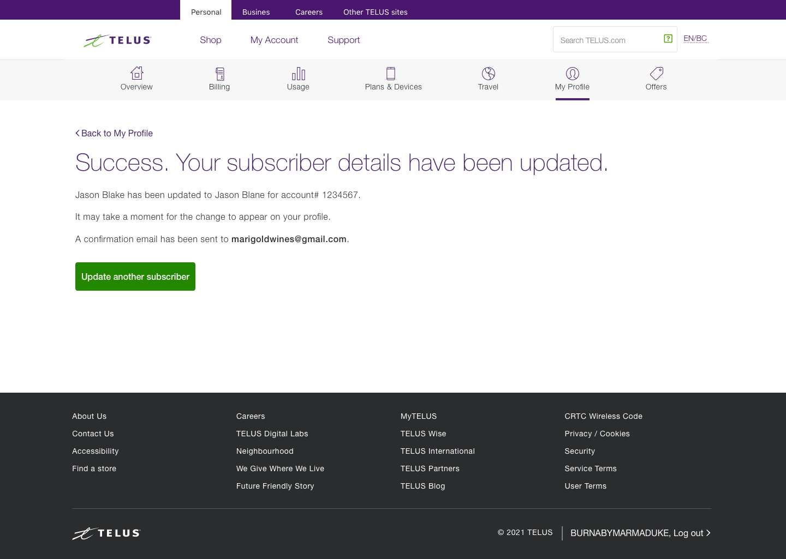
Task: Click Update another subscriber button
Action: pyautogui.click(x=135, y=277)
